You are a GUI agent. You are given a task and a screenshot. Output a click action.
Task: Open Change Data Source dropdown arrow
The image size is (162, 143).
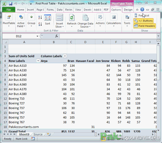click(90, 27)
